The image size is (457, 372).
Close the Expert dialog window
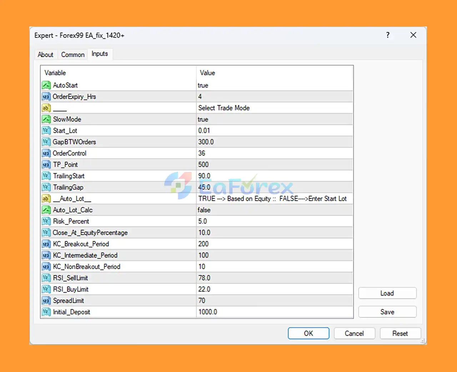pos(413,35)
